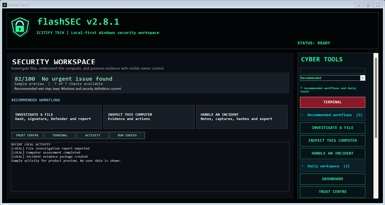This screenshot has height=205, width=385.
Task: Click the flashSEC title bar app icon
Action: (4, 5)
